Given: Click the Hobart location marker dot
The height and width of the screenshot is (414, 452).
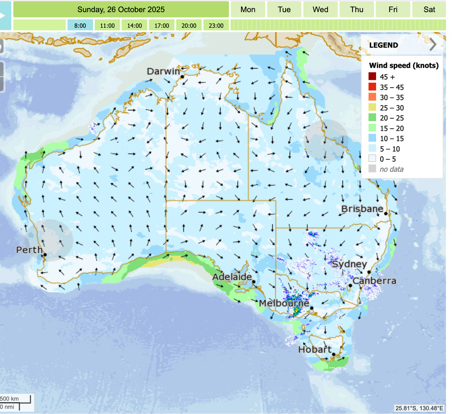Looking at the screenshot, I should click(334, 354).
